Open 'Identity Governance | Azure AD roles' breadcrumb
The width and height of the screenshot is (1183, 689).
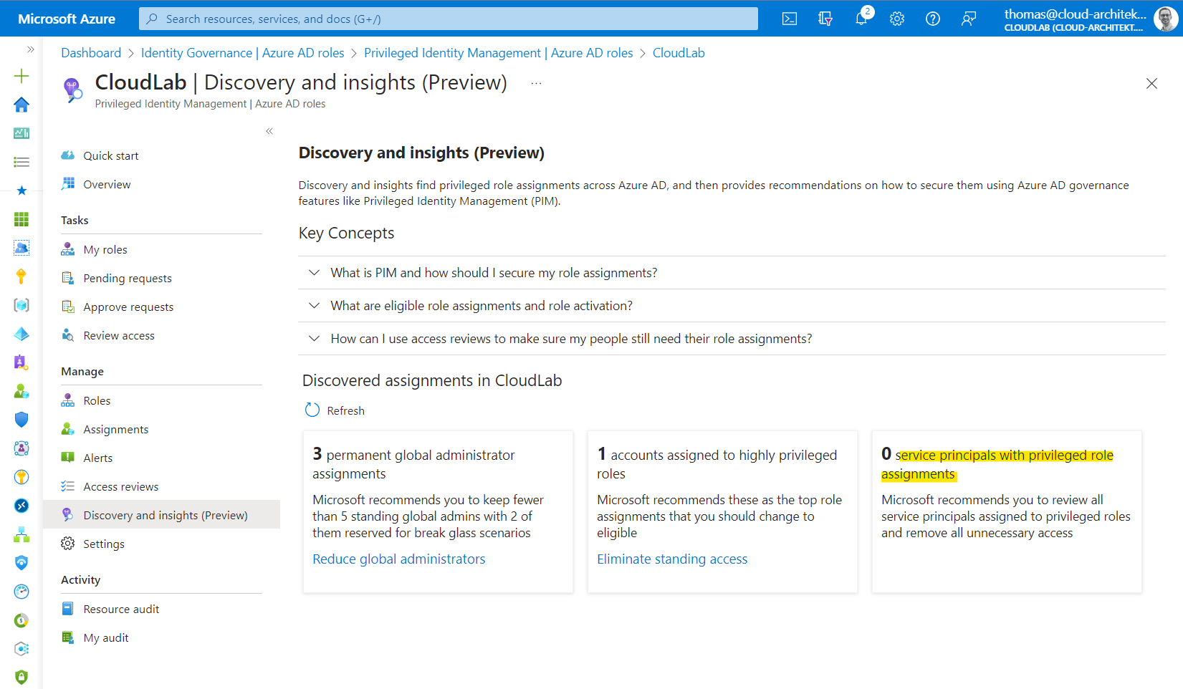pyautogui.click(x=242, y=53)
